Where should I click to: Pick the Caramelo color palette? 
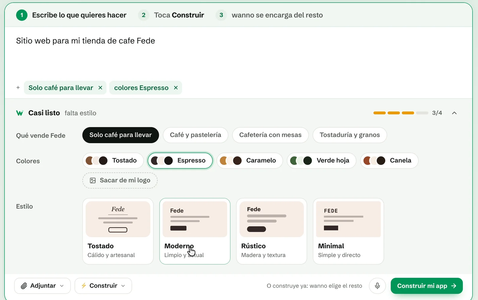point(250,160)
